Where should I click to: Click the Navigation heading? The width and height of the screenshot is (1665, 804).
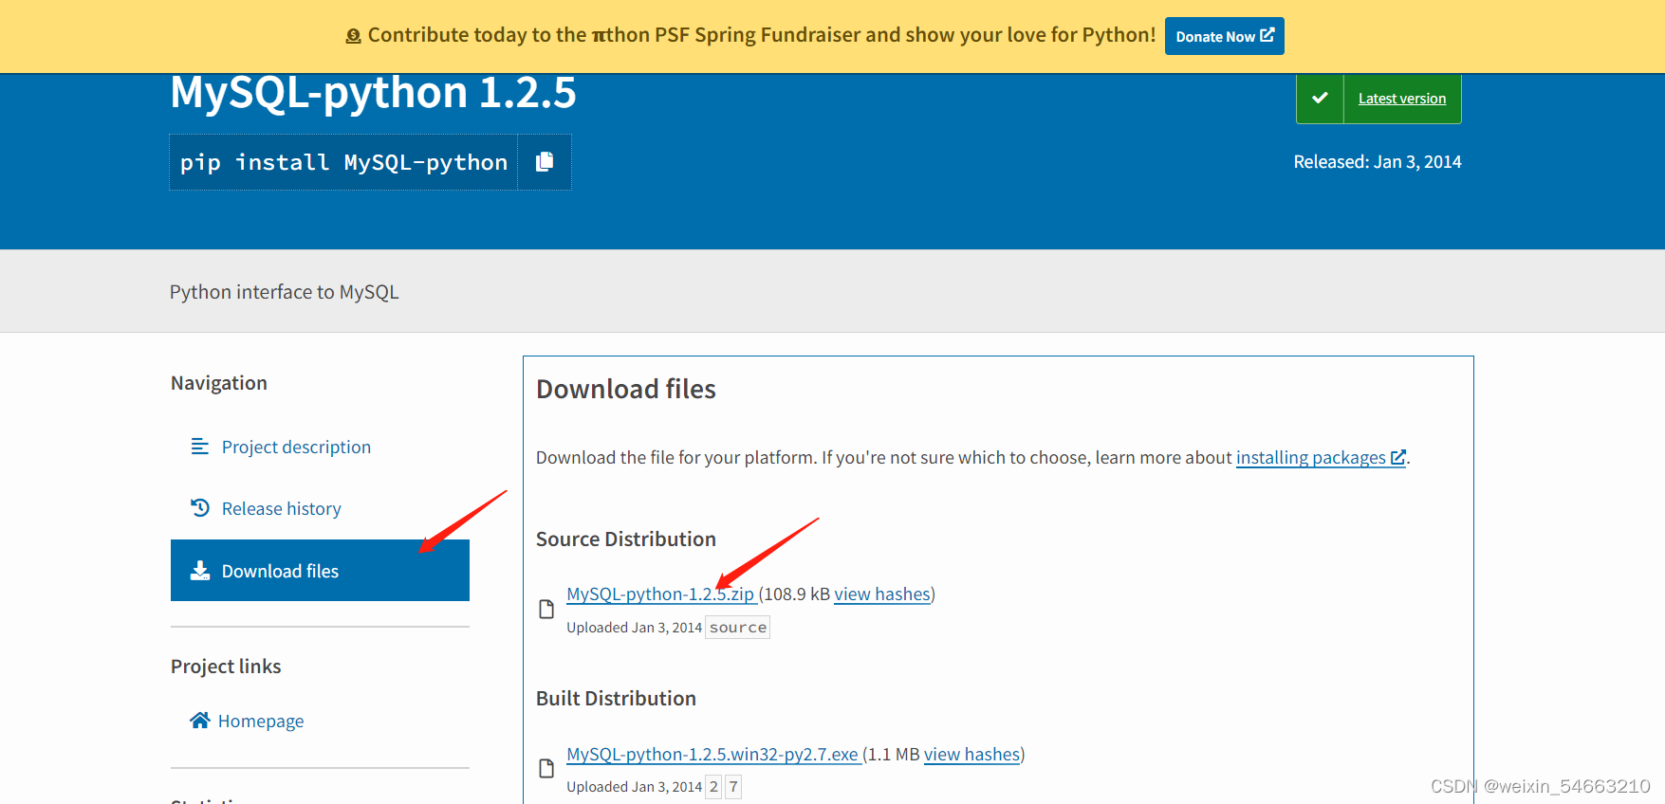click(x=219, y=383)
